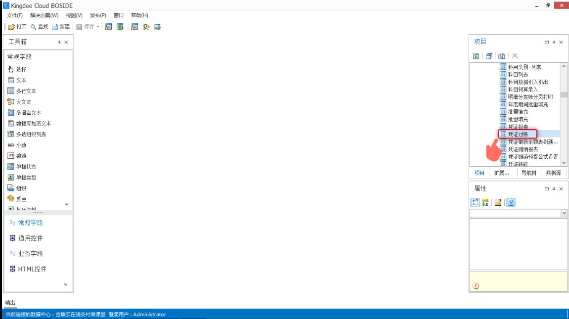Open dropdown arrow next to 保存
Image resolution: width=569 pixels, height=319 pixels.
(98, 27)
